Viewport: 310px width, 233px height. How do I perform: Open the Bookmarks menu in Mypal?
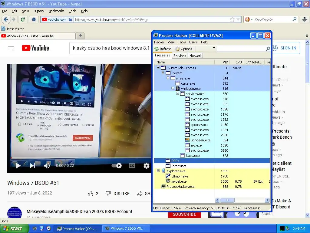coord(56,11)
